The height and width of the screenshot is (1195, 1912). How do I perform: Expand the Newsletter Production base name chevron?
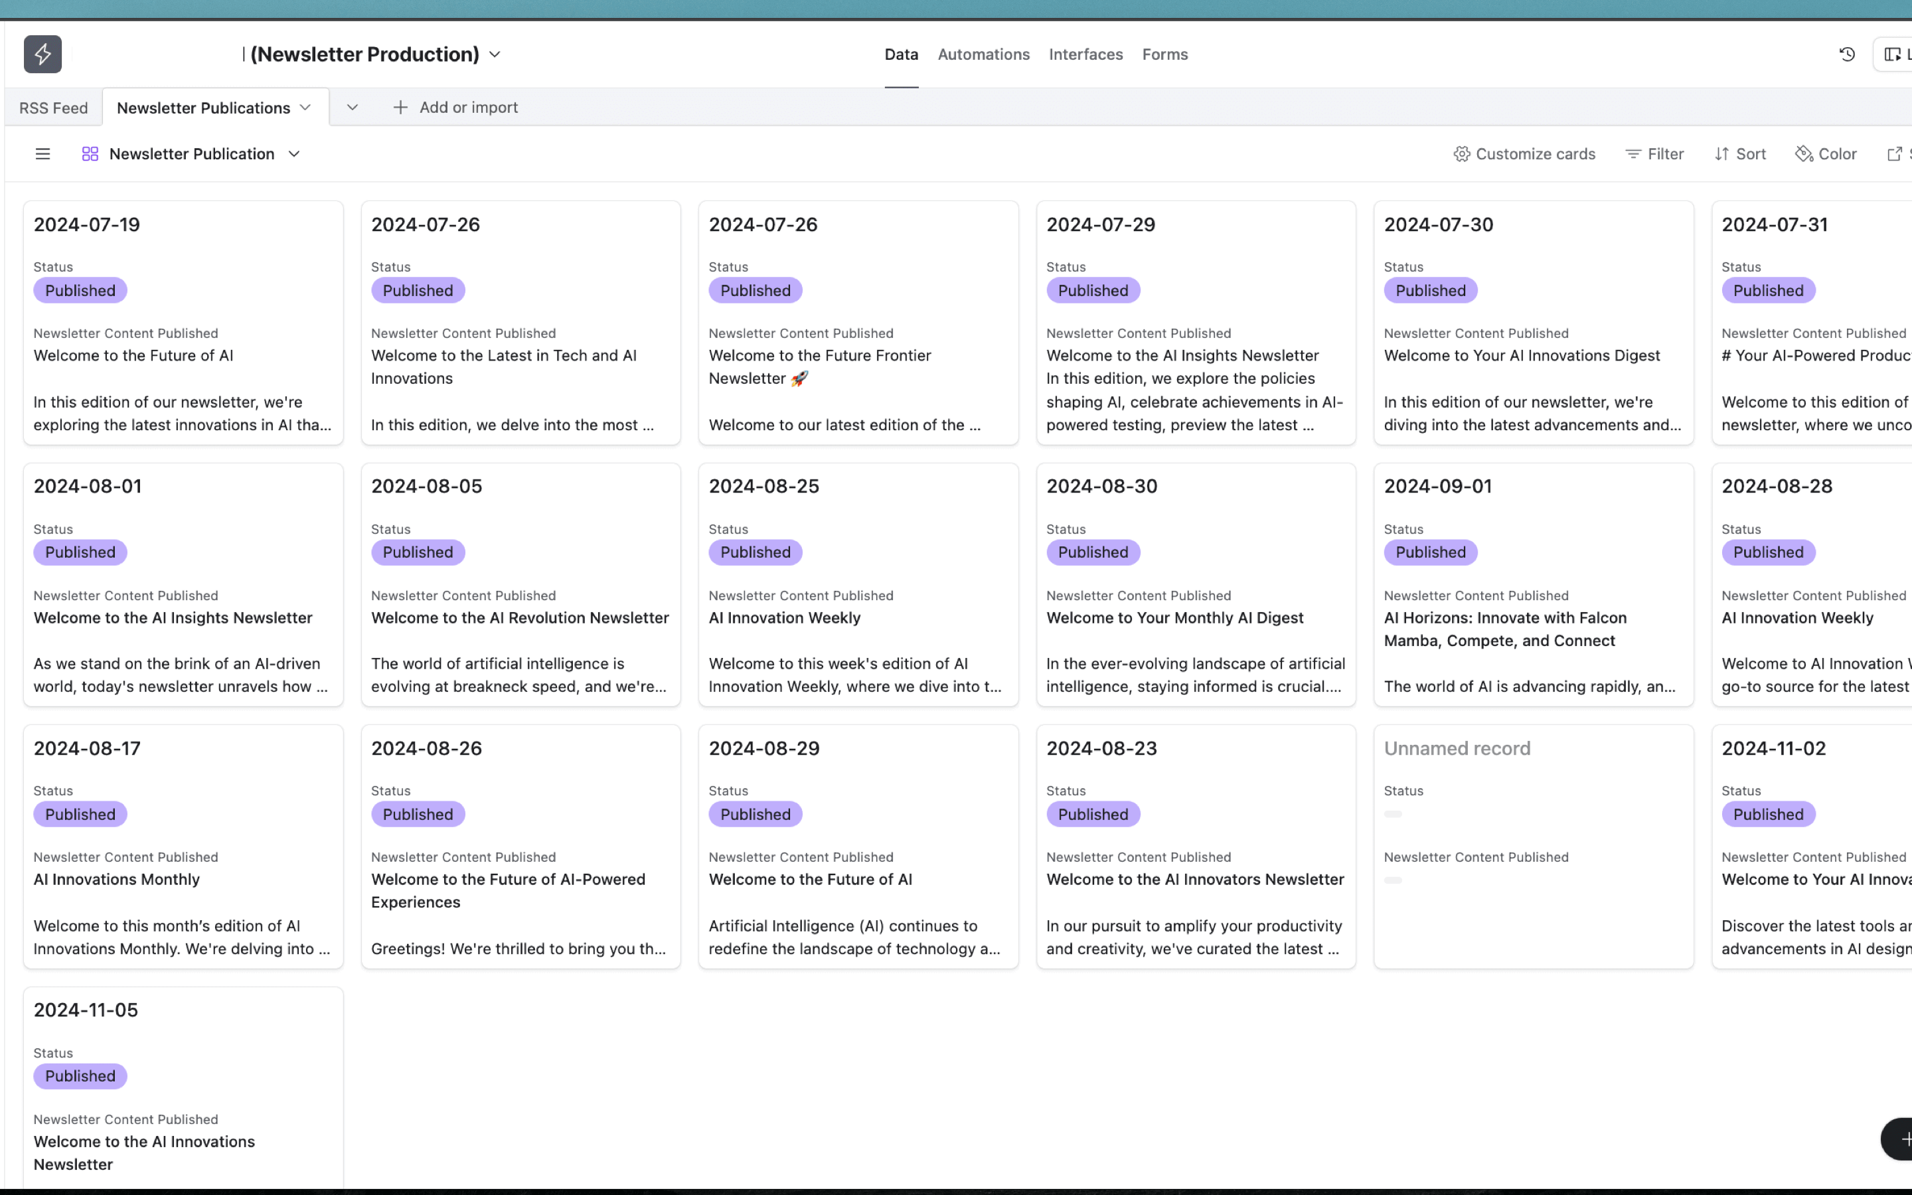[495, 54]
